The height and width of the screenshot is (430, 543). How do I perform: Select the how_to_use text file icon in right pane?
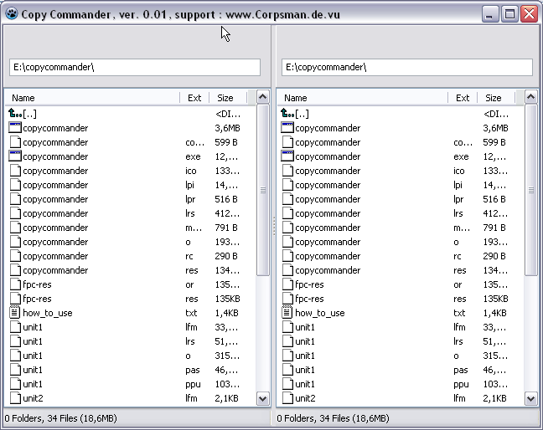[x=287, y=313]
